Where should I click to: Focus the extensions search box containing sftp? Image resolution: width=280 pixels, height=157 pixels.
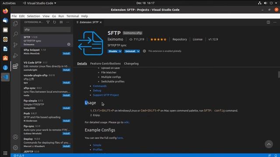pos(47,30)
